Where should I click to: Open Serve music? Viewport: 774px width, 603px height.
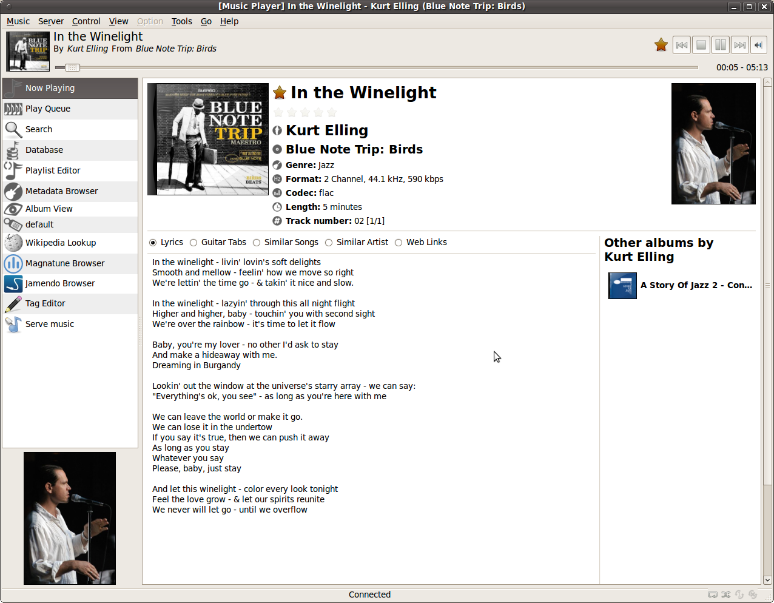[70, 324]
